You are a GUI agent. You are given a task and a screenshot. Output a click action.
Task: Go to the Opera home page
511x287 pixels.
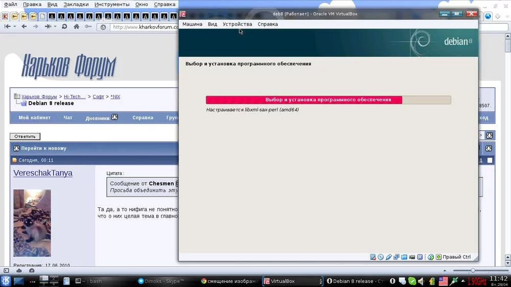click(x=76, y=27)
